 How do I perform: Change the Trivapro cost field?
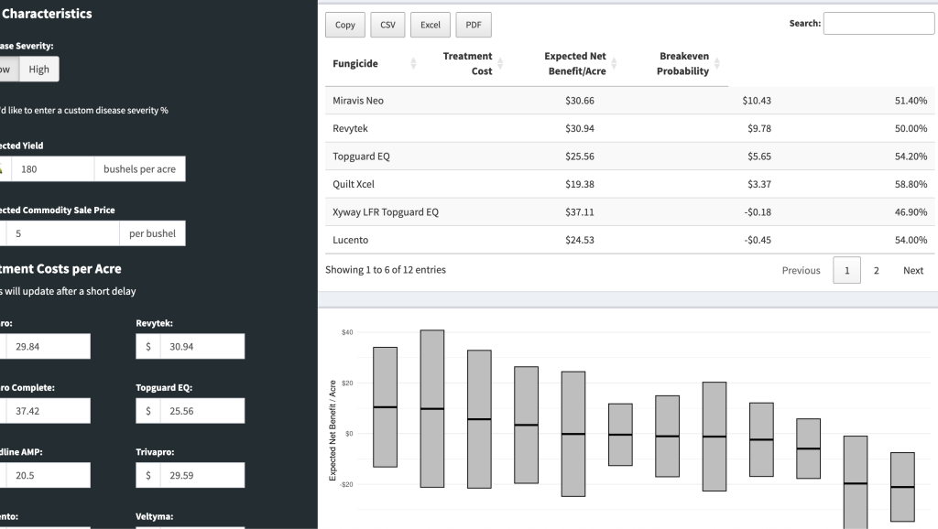202,476
